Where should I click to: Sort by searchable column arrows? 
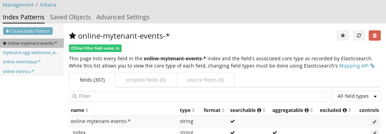coord(264,110)
